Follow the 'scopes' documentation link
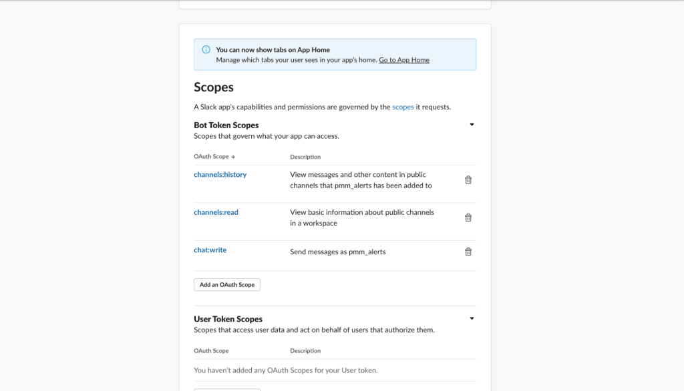Viewport: 684px width, 391px height. (403, 107)
